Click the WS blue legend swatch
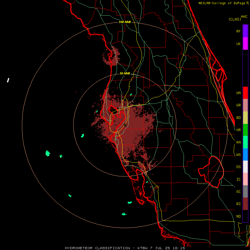The height and width of the screenshot is (250, 250). click(245, 154)
